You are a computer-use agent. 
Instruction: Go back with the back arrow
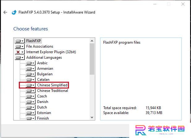point(5,12)
